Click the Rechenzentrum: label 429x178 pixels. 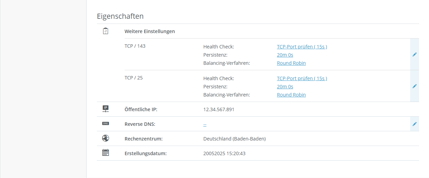(143, 139)
